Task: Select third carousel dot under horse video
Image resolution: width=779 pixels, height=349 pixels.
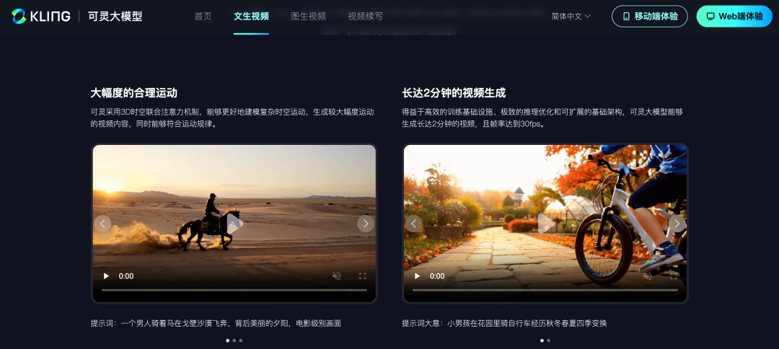Action: (241, 340)
